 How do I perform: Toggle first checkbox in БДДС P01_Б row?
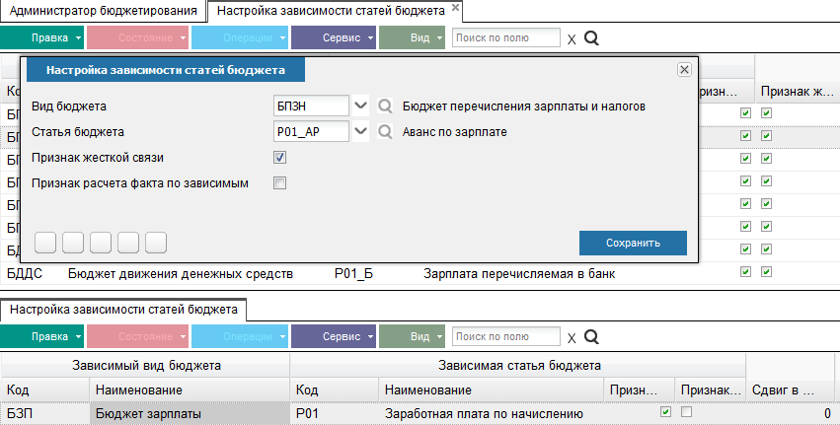click(x=745, y=272)
